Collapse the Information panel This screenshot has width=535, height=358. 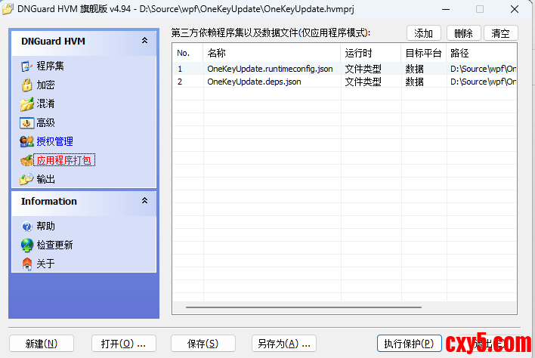[x=144, y=200]
